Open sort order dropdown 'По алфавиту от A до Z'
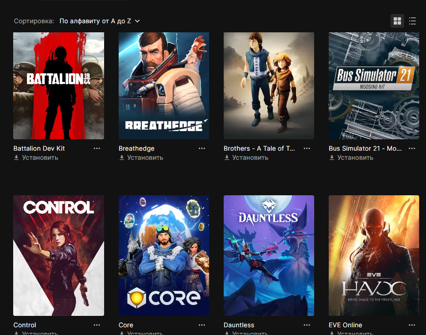The width and height of the screenshot is (426, 335). click(100, 21)
